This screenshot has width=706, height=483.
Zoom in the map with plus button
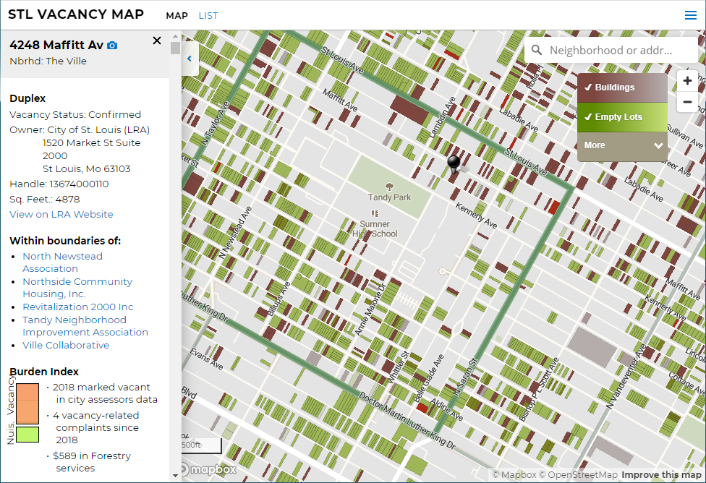pos(687,80)
